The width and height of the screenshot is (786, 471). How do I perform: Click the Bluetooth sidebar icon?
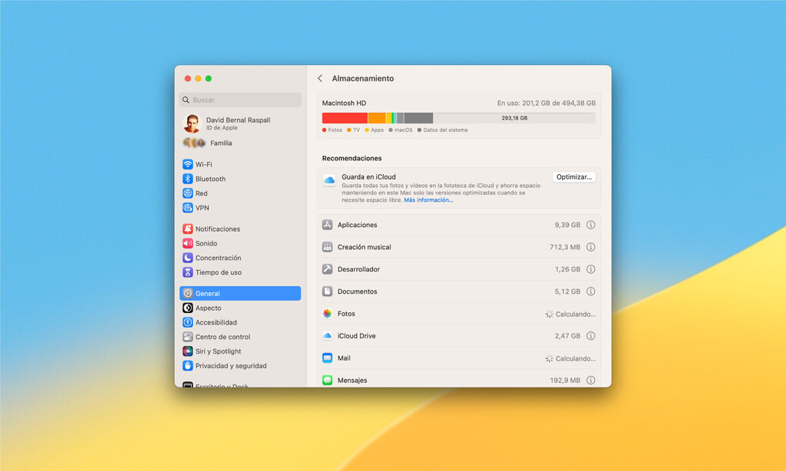click(x=187, y=179)
